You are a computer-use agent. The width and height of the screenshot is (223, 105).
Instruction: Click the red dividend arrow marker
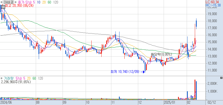(162, 59)
